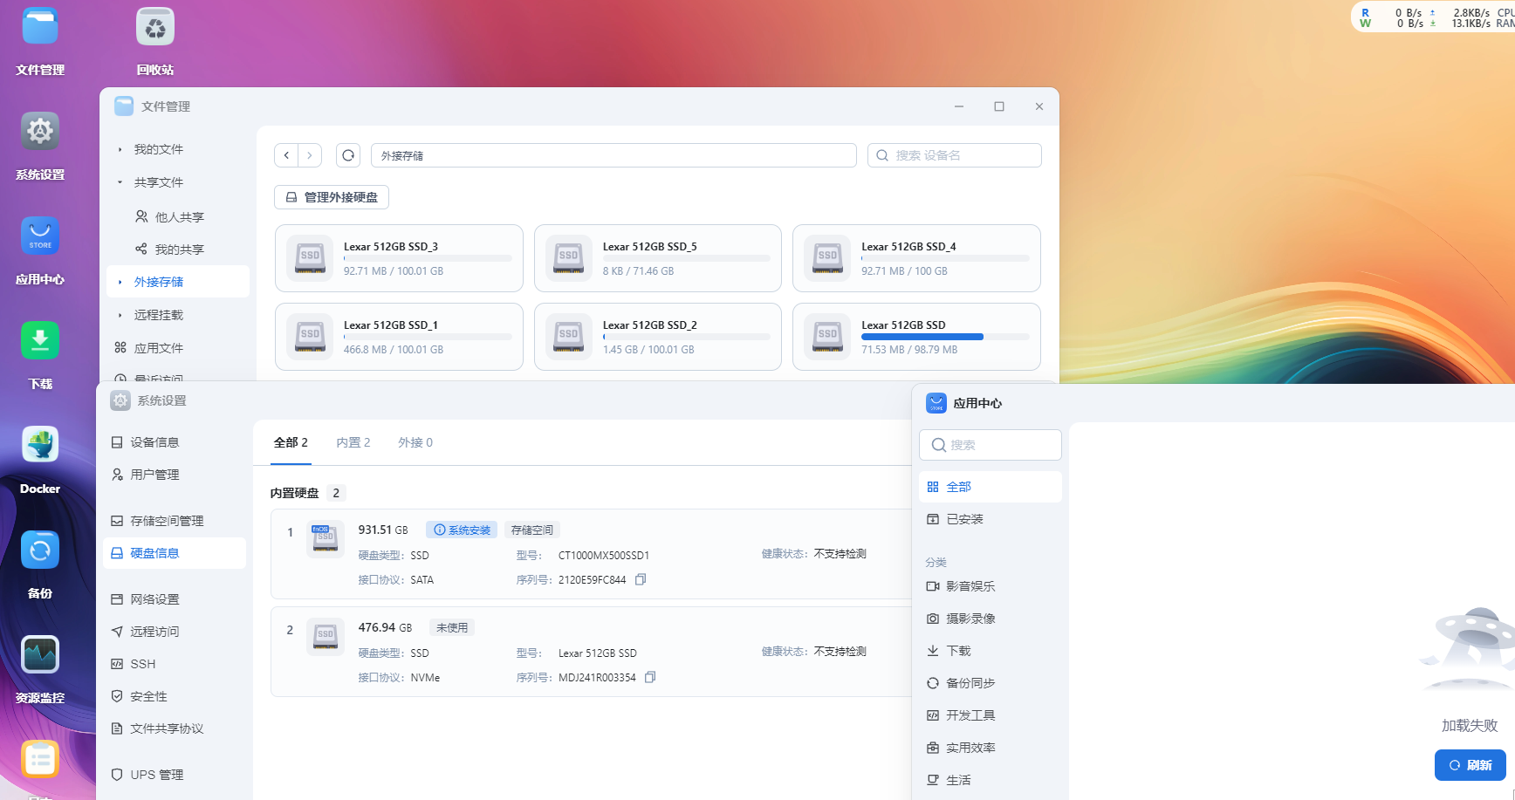Copy serial number 2120E59FC844 via copy icon
This screenshot has height=800, width=1515.
(x=641, y=578)
